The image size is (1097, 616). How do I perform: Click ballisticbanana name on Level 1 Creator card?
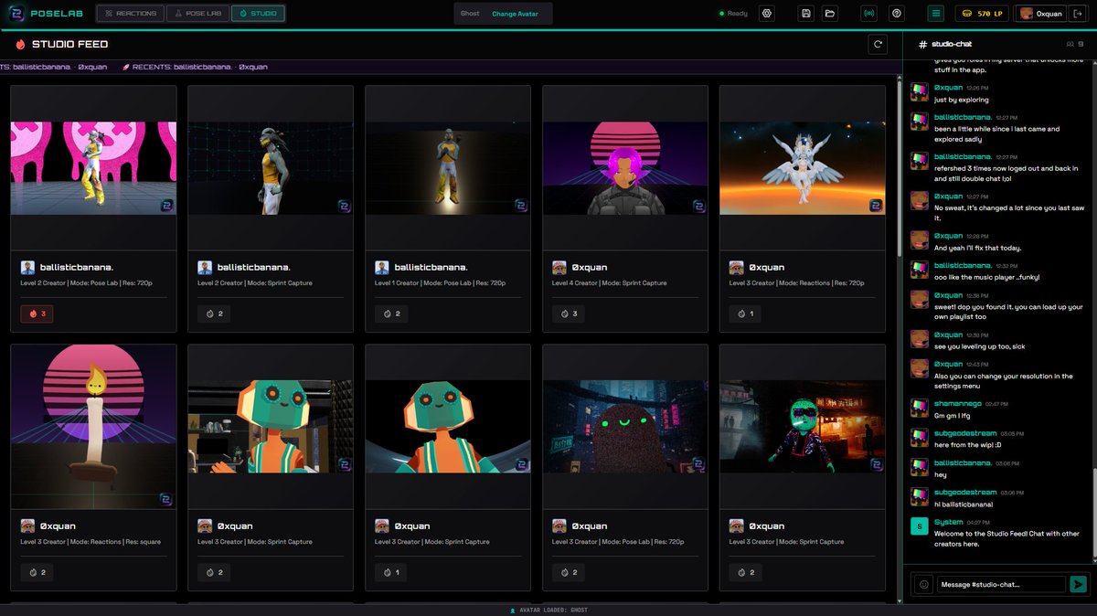pos(431,268)
